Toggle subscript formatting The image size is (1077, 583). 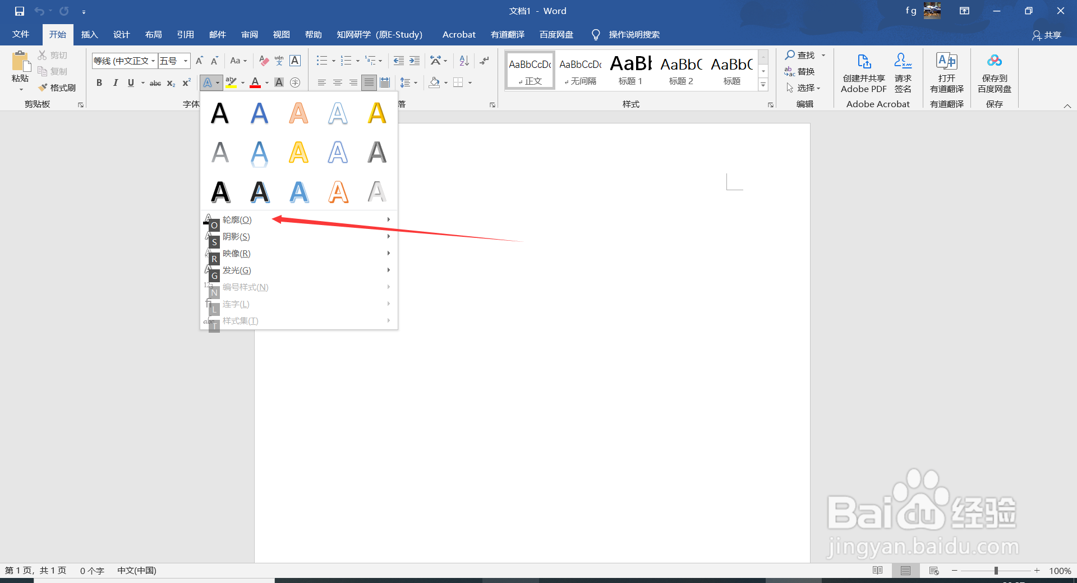coord(171,83)
